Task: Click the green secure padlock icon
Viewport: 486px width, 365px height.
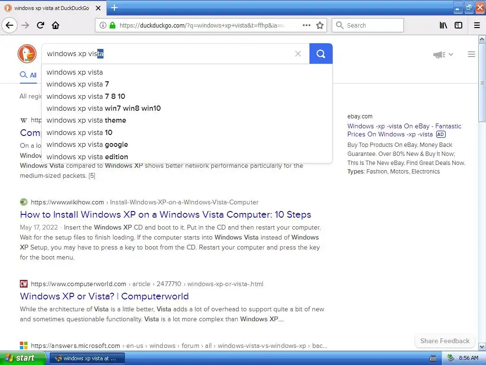Action: pos(112,26)
